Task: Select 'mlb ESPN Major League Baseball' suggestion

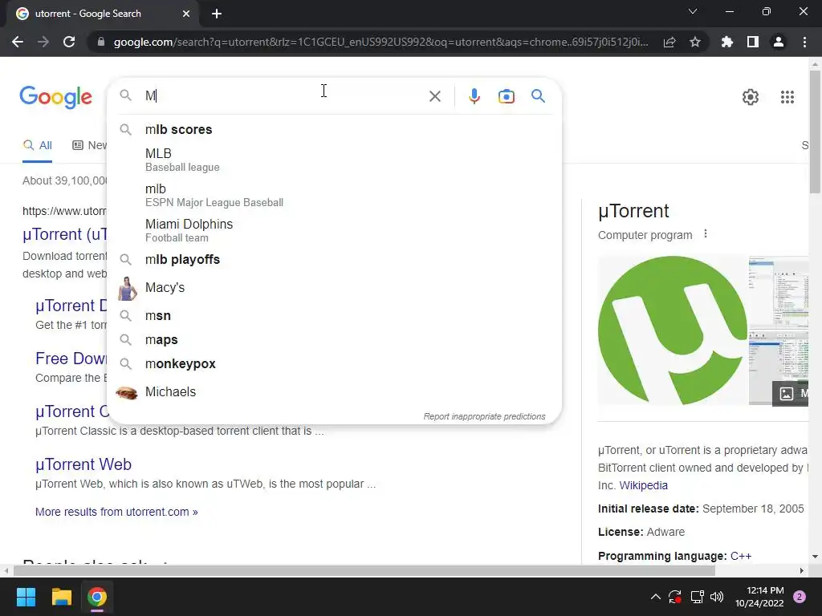Action: (334, 195)
